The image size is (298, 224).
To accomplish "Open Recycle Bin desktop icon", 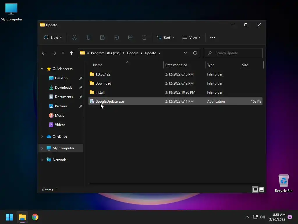I will click(x=283, y=183).
